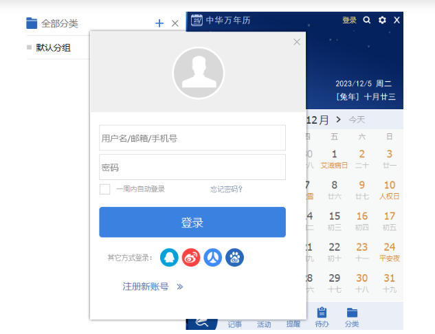
Task: Click the plus icon to add category
Action: (x=159, y=23)
